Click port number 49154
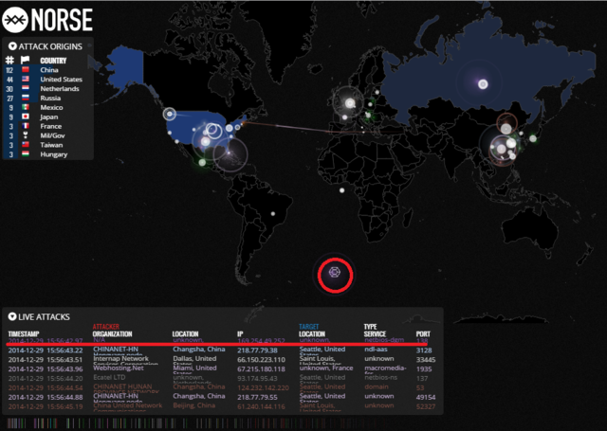 [x=426, y=397]
